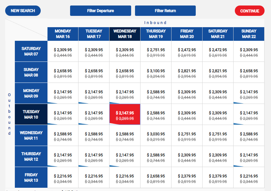Open the Filter Departure options
The image size is (271, 191).
coord(100,11)
